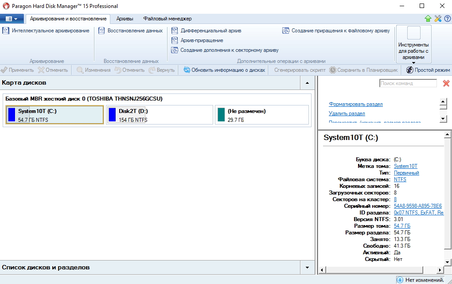Launch Интеллектуальное архивирование

[x=46, y=31]
